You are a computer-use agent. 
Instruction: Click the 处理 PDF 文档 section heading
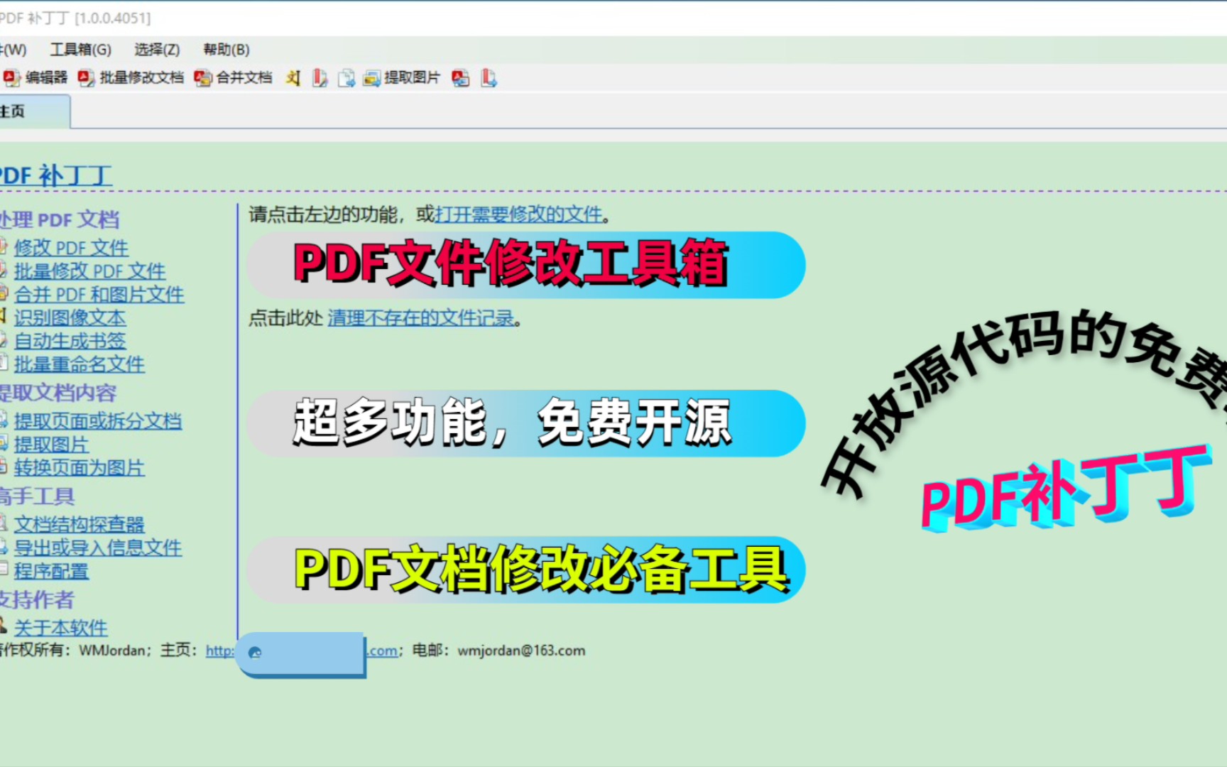point(60,219)
